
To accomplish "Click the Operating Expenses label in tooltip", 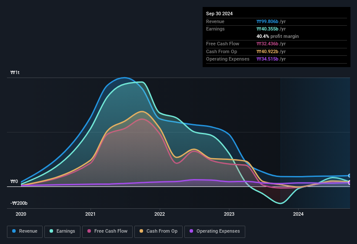I will (x=228, y=59).
